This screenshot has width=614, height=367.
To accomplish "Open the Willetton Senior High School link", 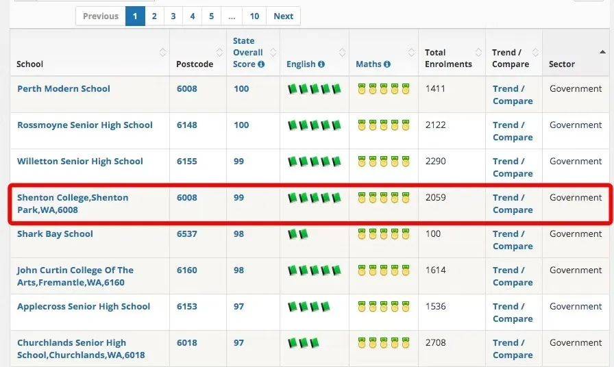I will click(x=80, y=161).
